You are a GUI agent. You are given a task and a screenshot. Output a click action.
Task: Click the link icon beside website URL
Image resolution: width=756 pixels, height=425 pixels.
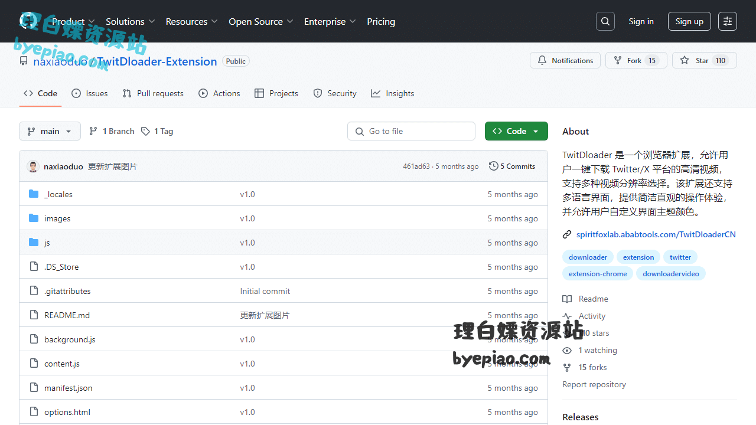coord(567,234)
